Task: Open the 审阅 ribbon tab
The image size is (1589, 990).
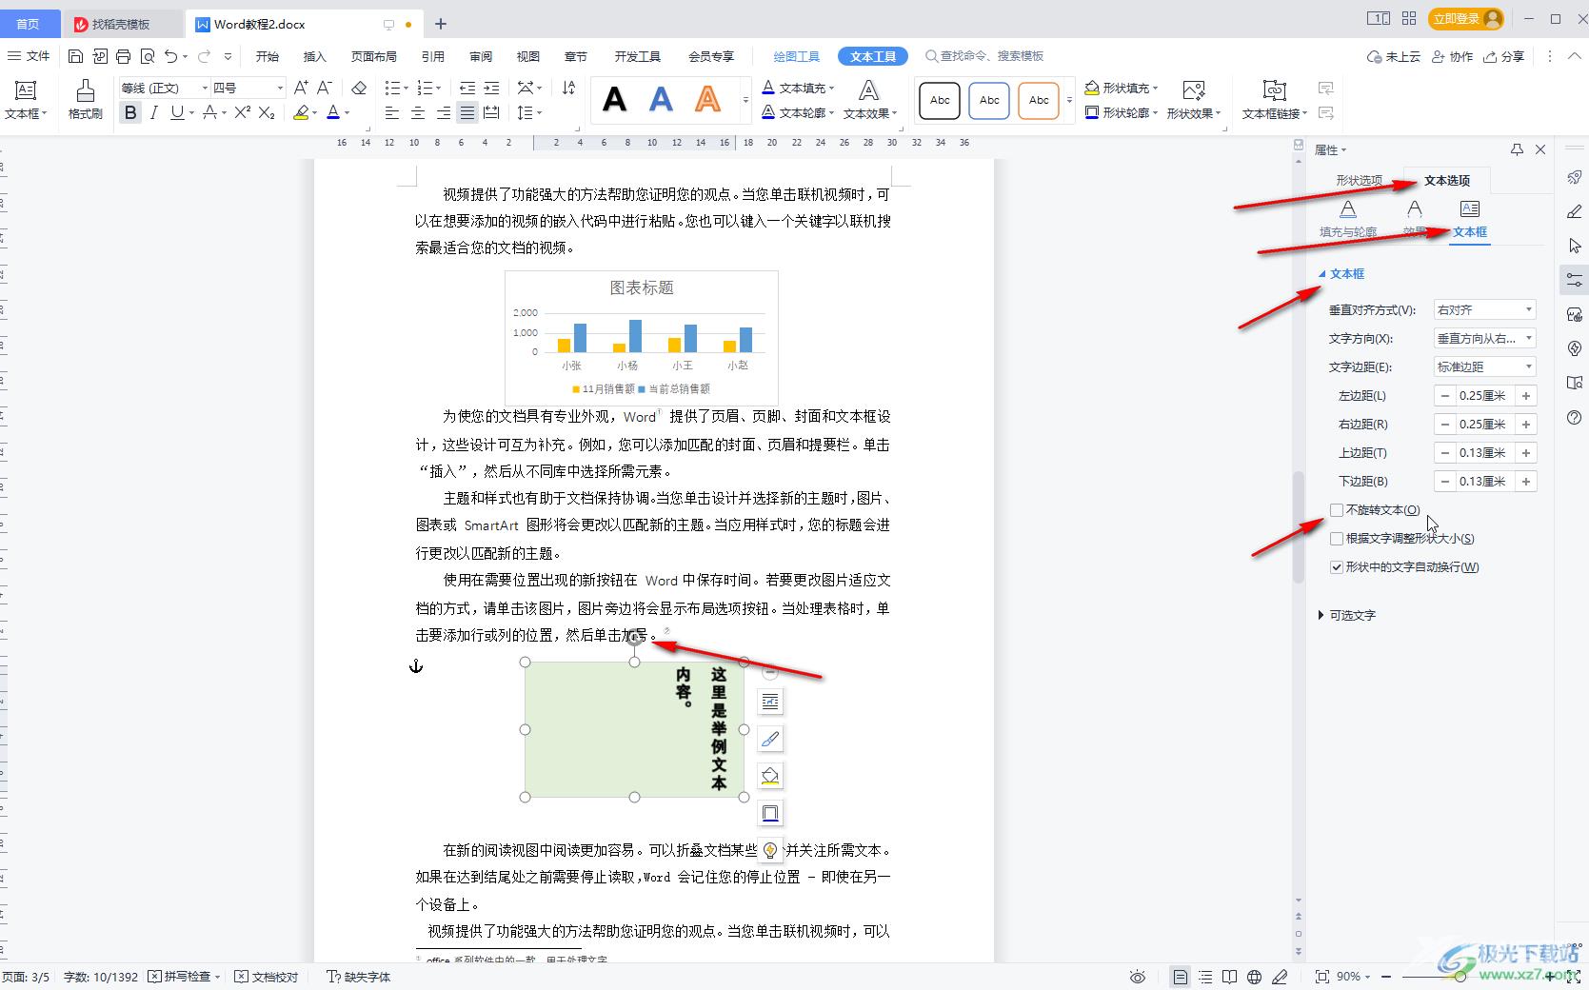Action: tap(481, 56)
